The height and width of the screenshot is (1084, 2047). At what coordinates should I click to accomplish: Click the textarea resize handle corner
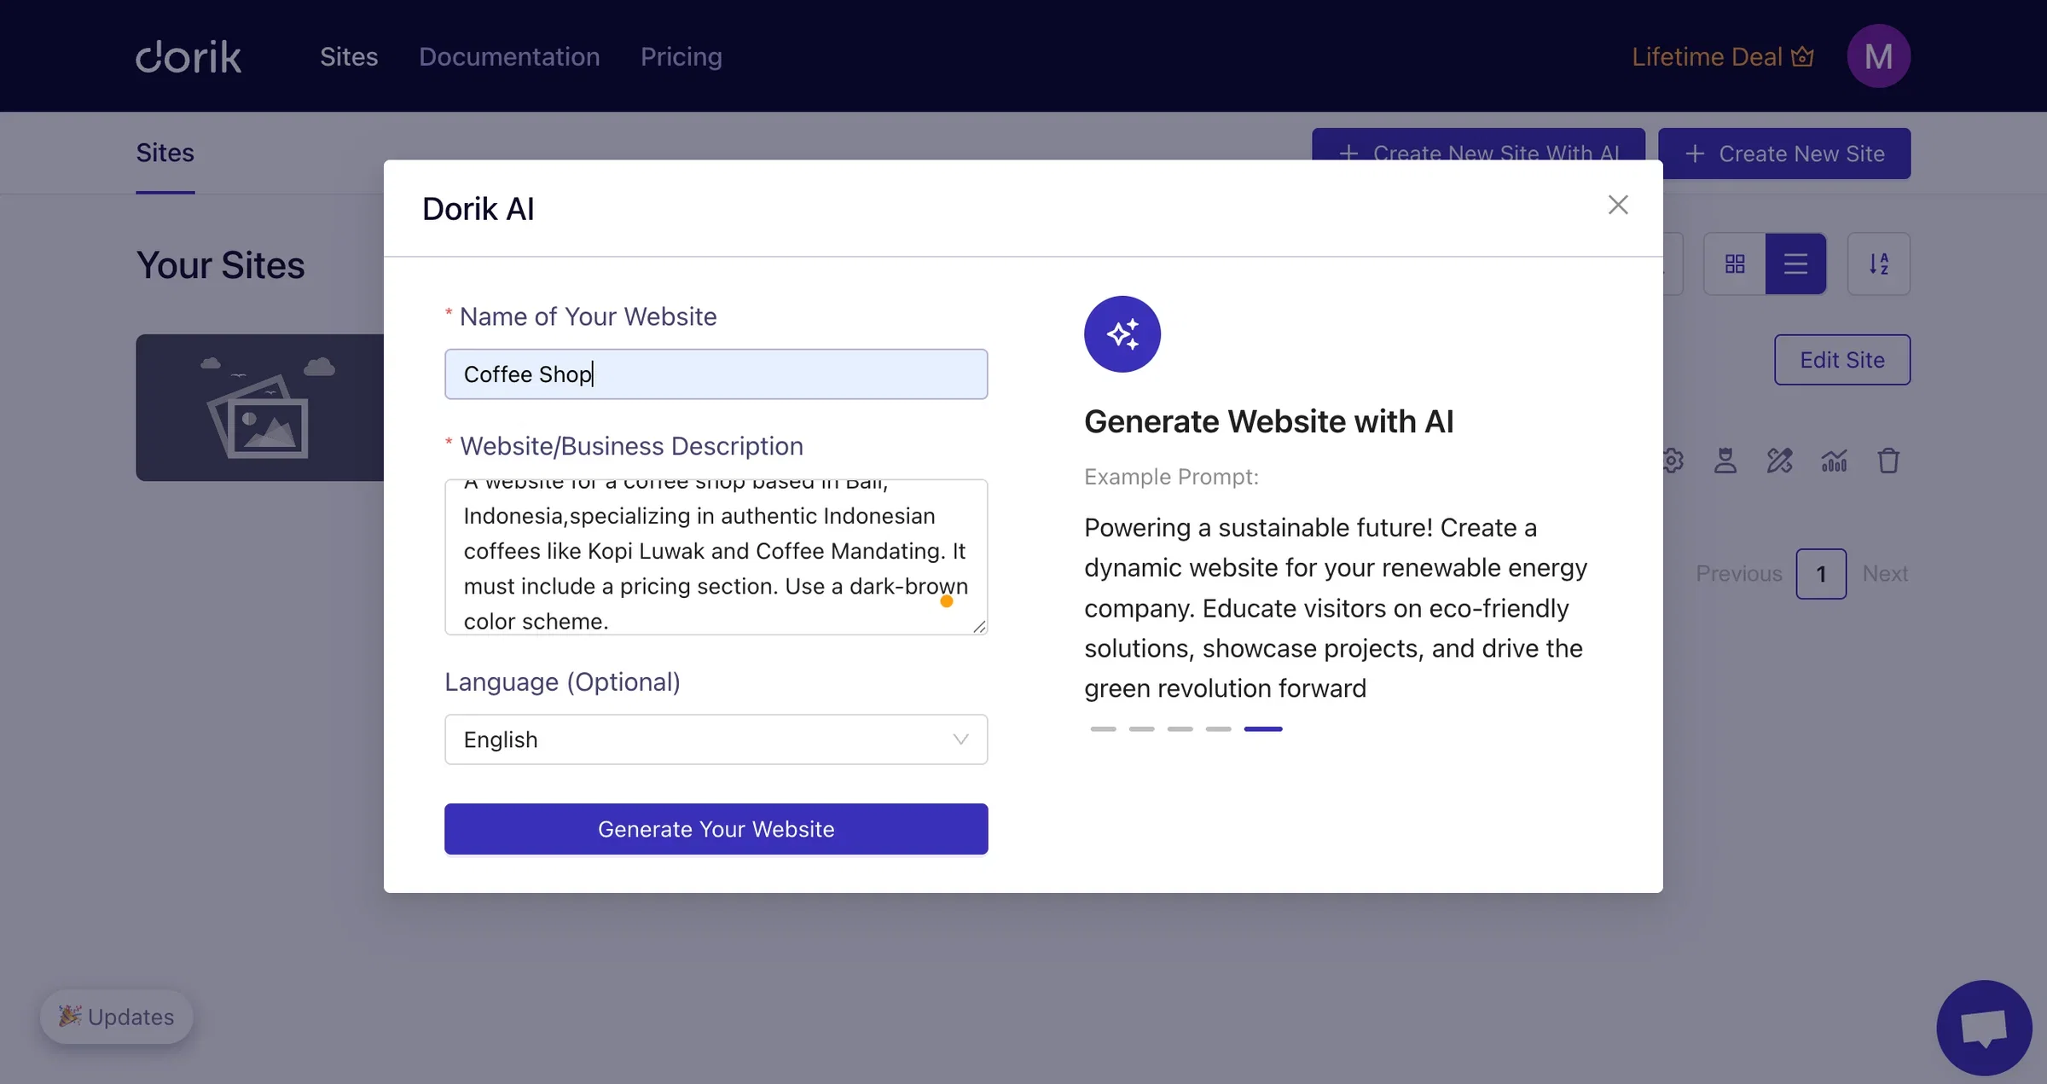coord(979,627)
